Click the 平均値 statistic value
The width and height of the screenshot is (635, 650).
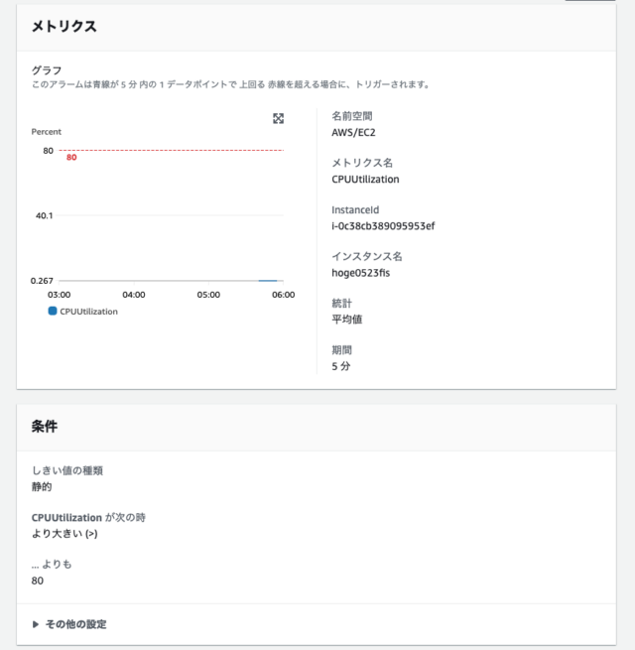(347, 320)
